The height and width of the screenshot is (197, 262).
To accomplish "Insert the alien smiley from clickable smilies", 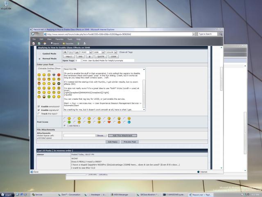I will pos(54,75).
